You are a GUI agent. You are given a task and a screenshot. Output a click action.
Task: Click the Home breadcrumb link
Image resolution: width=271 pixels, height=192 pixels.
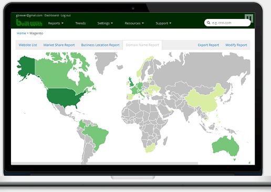[21, 33]
